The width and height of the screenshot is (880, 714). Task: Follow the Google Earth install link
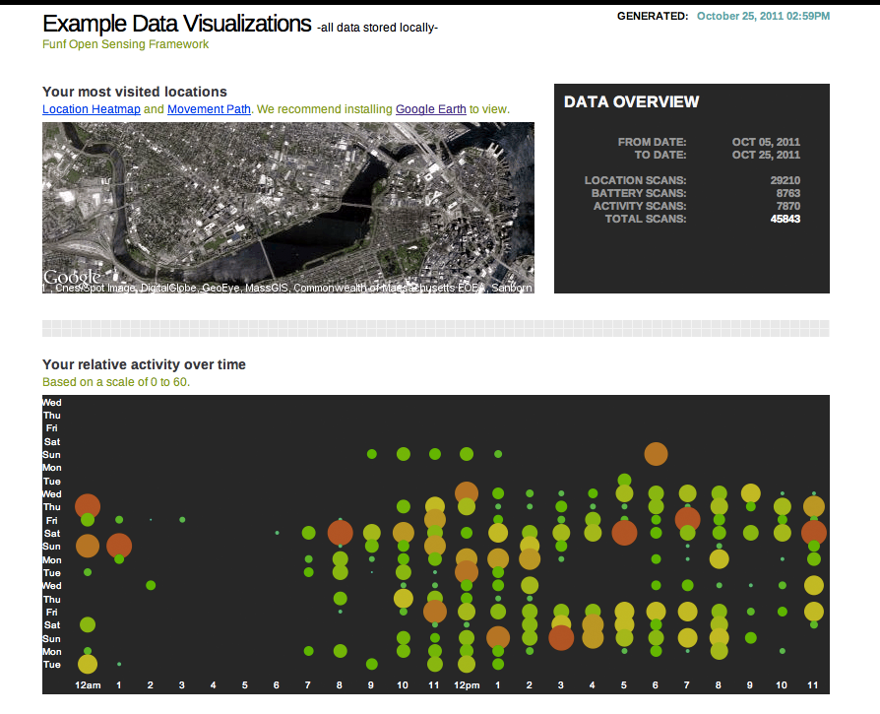430,109
